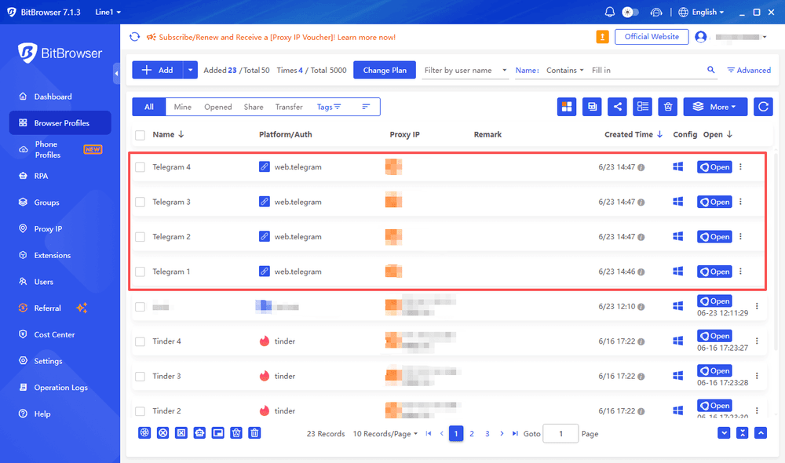Click the Add profile button

158,70
